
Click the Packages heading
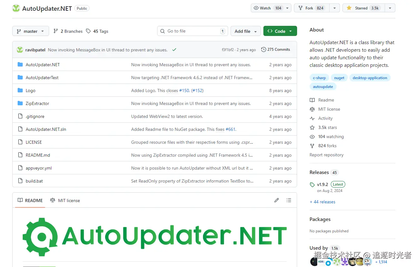(x=320, y=219)
